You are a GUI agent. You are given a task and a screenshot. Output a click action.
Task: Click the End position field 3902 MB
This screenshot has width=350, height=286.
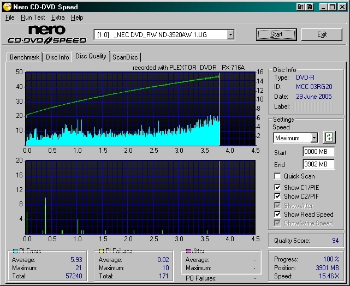point(318,164)
